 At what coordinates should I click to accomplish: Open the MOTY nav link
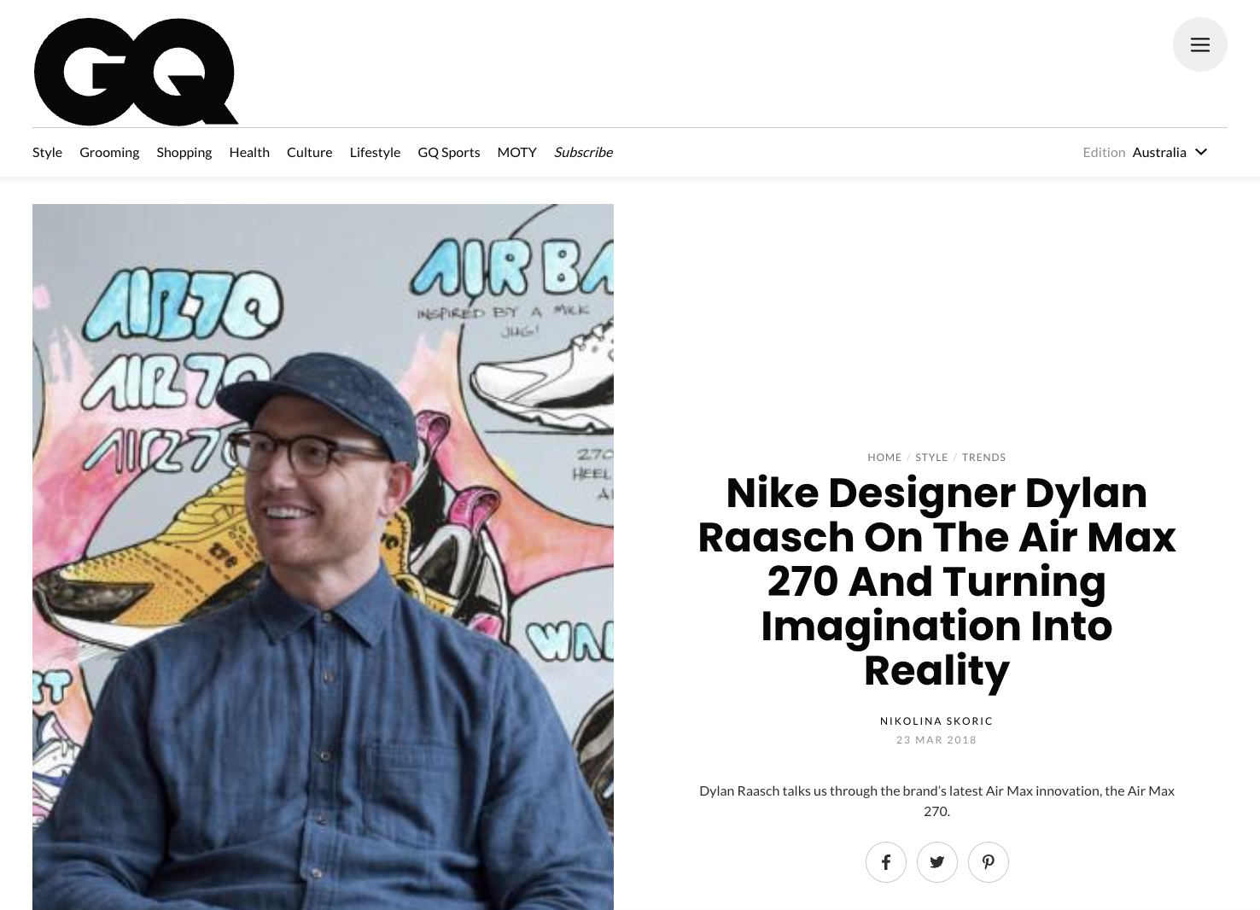pyautogui.click(x=516, y=152)
